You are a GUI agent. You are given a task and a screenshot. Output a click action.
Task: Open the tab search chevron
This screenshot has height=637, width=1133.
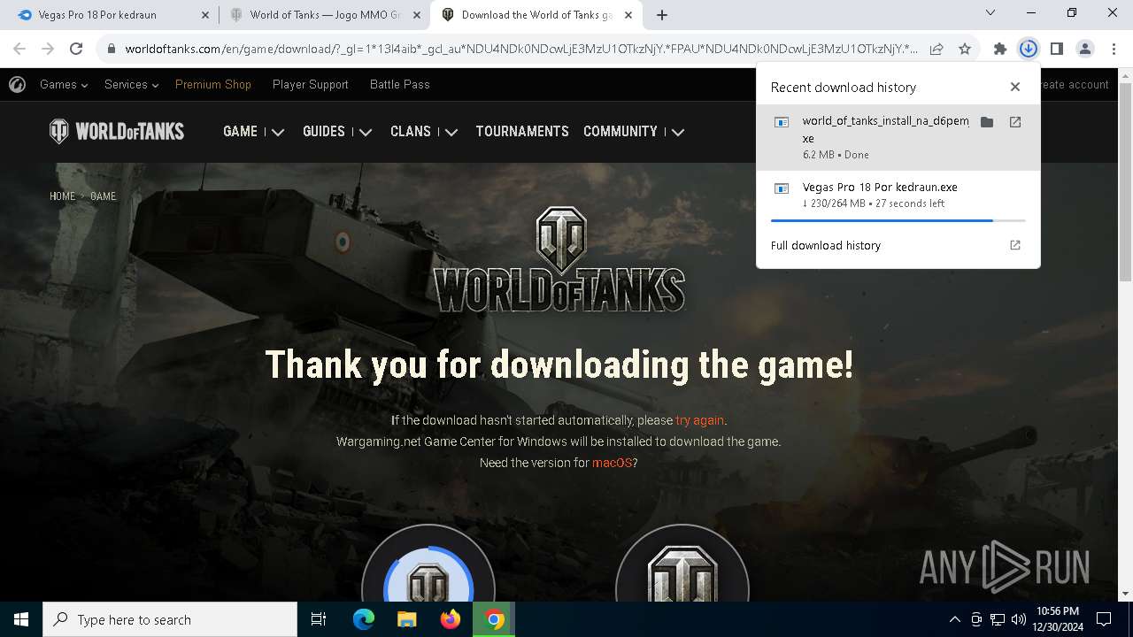coord(990,12)
